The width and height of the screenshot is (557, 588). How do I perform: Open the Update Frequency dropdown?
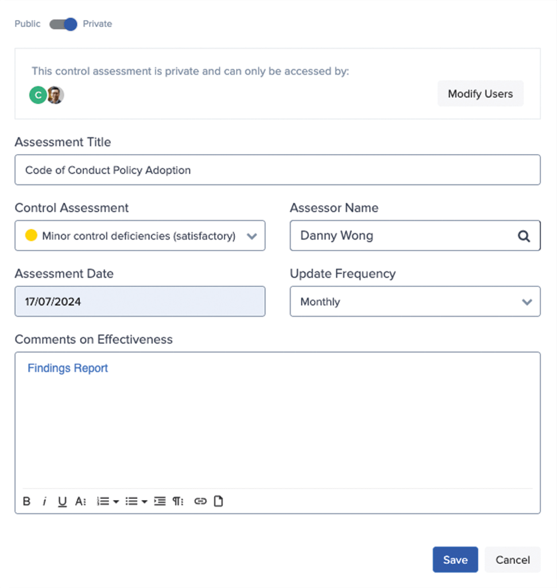[x=415, y=302]
